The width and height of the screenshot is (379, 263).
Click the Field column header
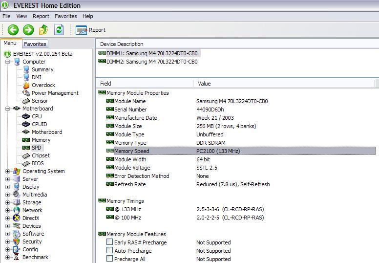pyautogui.click(x=145, y=84)
